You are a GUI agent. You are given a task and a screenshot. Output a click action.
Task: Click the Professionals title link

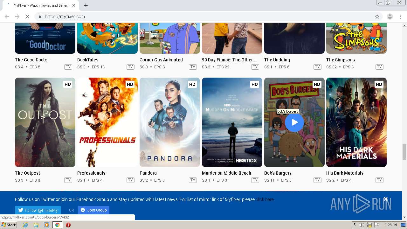[x=91, y=173]
